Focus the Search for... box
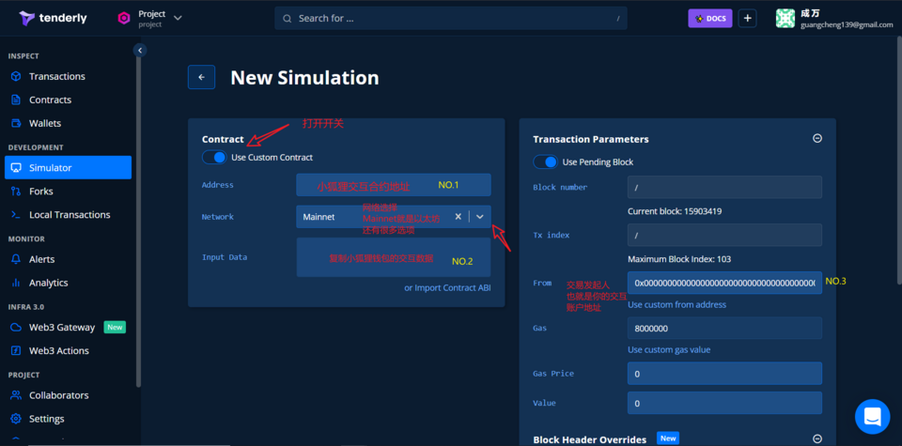This screenshot has height=446, width=902. [x=450, y=19]
